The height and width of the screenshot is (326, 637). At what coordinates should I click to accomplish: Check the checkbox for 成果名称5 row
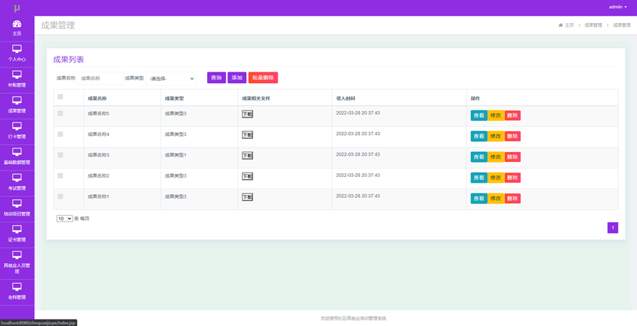pyautogui.click(x=60, y=113)
